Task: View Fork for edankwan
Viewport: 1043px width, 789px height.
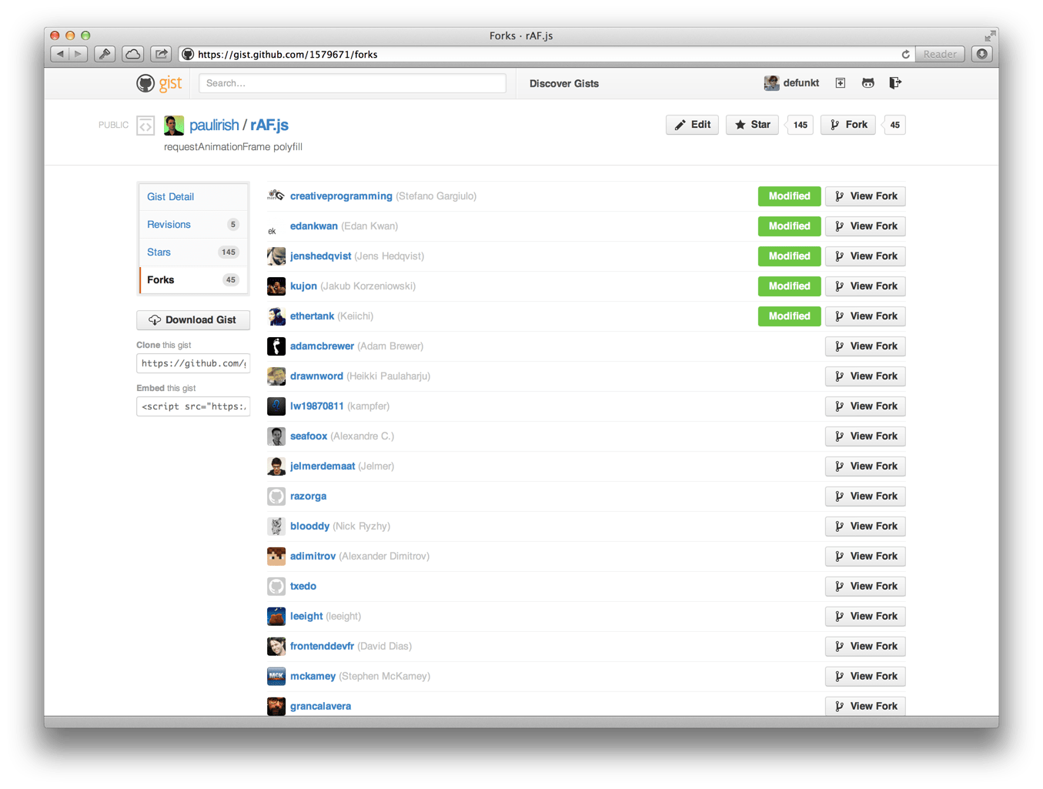Action: 865,226
